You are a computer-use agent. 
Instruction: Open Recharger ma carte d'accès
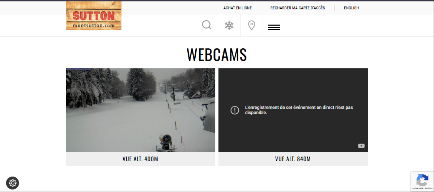click(298, 8)
